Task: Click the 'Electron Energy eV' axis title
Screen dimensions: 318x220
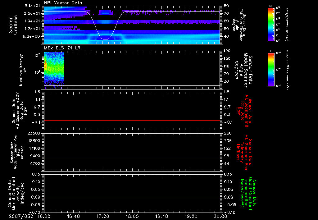Action: pos(22,70)
